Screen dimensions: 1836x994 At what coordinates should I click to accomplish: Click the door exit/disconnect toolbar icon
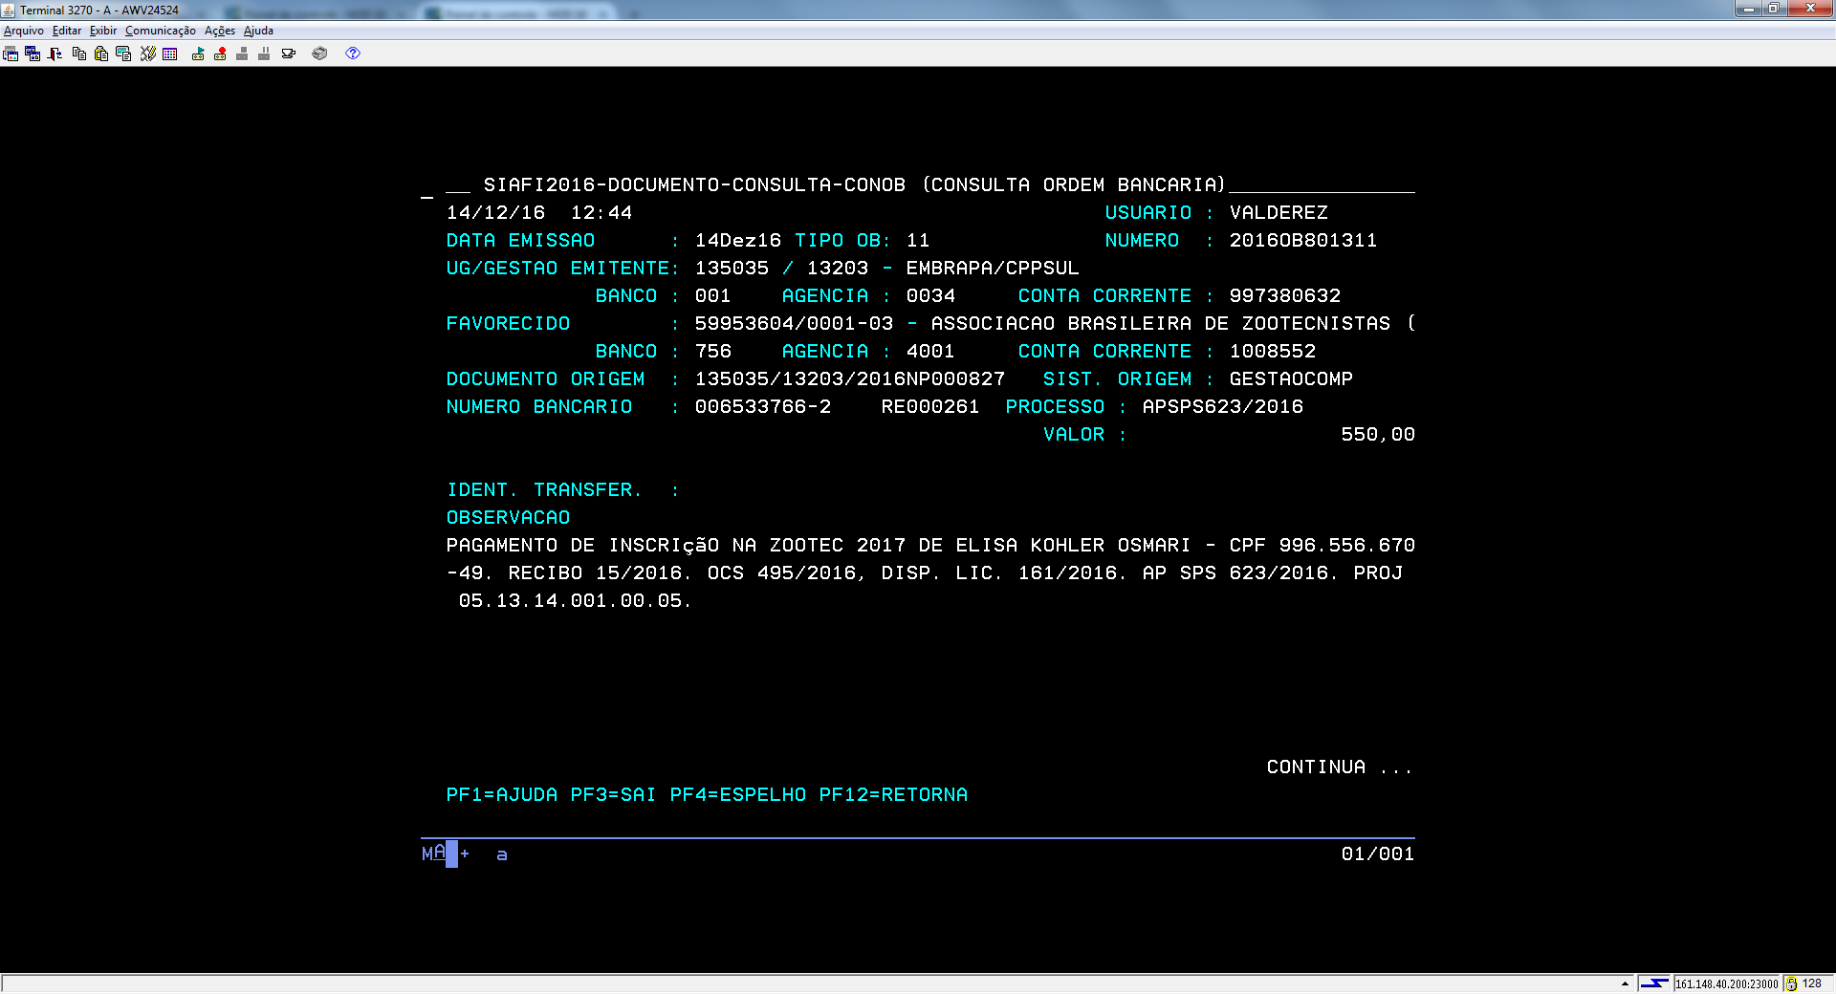pyautogui.click(x=55, y=54)
